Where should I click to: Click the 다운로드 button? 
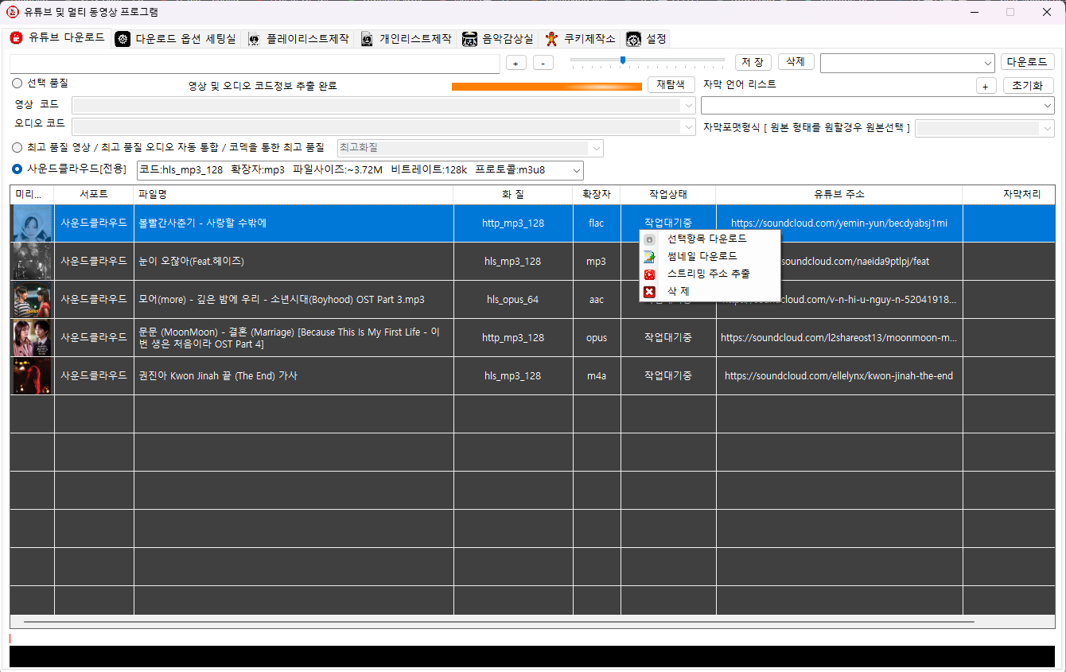[x=1027, y=62]
